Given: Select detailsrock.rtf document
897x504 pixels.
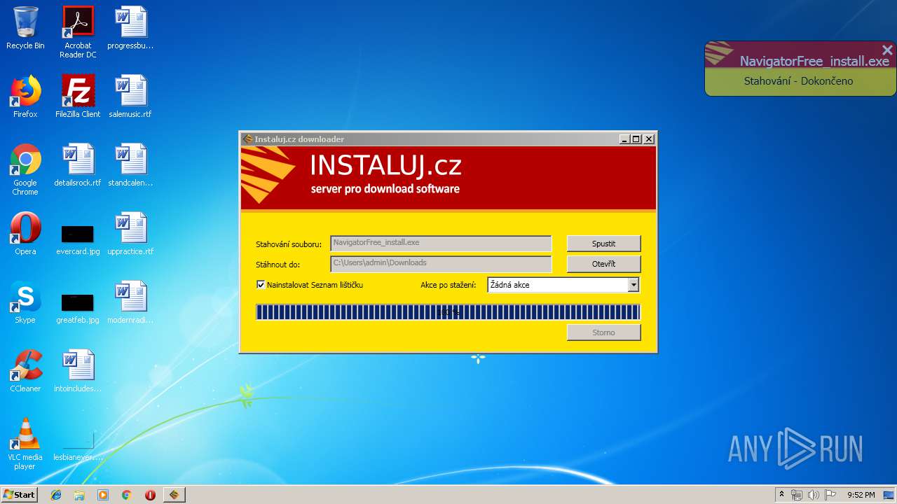Looking at the screenshot, I should (x=78, y=165).
